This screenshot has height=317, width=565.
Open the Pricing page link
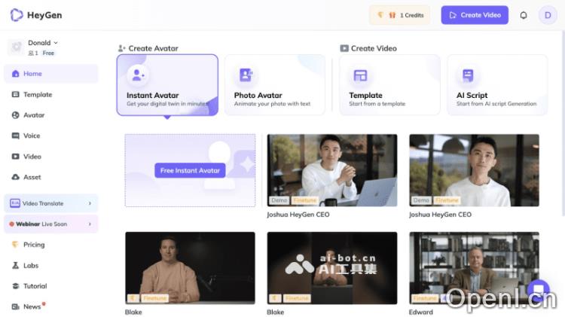(x=33, y=245)
